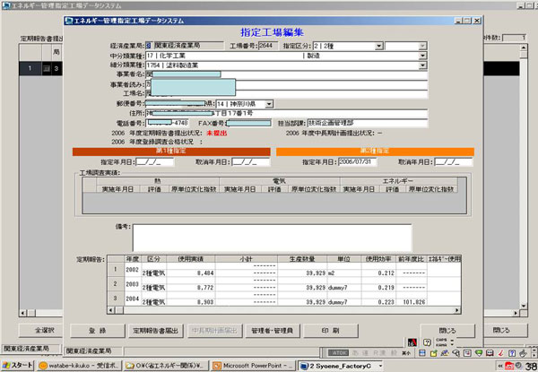The image size is (538, 372).
Task: Click year cell 2003 in 定期報告 table
Action: pyautogui.click(x=132, y=284)
